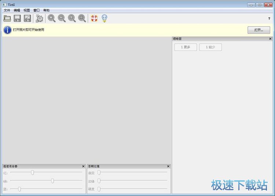Open the 文件 menu
The width and height of the screenshot is (275, 196).
(7, 10)
